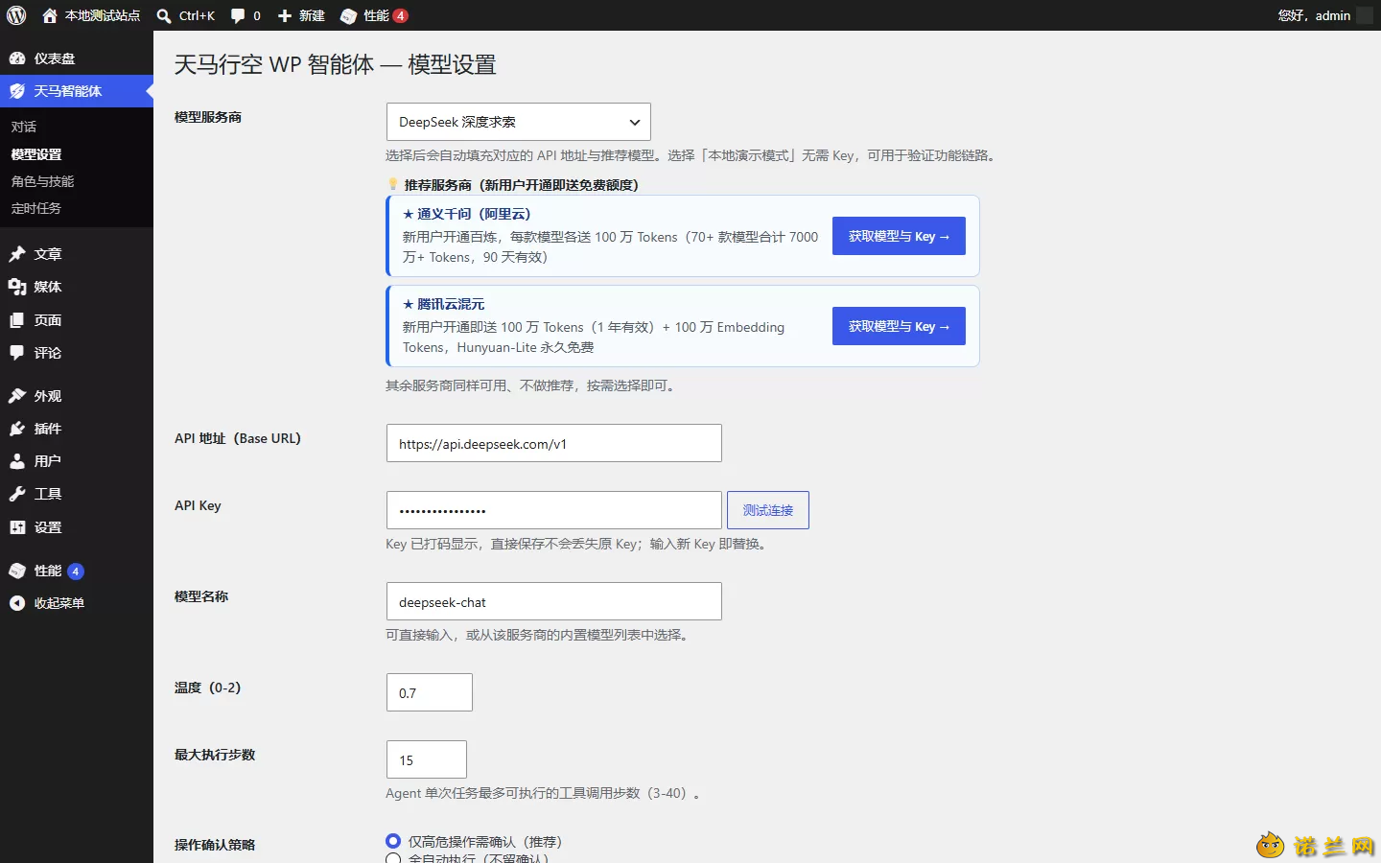The image size is (1381, 863).
Task: Go to the 模型设置 submenu item
Action: [36, 154]
